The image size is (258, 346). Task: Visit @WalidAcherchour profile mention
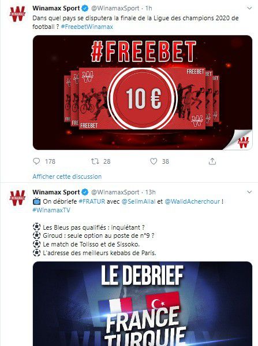(x=192, y=201)
